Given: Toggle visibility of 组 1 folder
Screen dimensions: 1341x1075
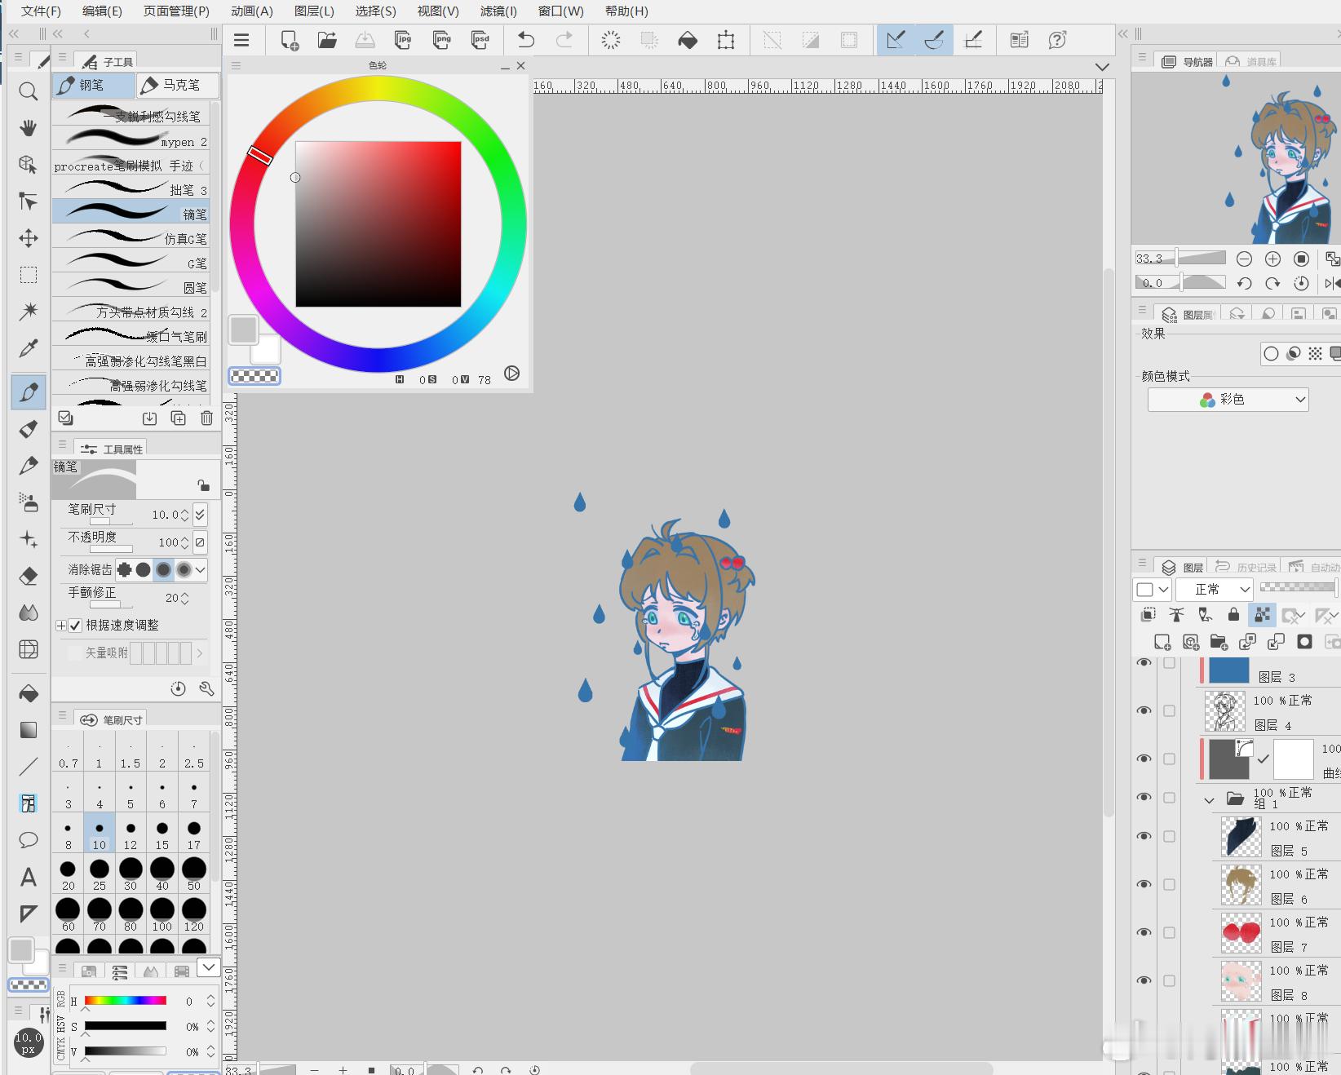Looking at the screenshot, I should point(1144,797).
